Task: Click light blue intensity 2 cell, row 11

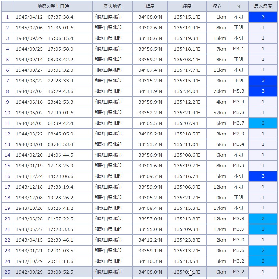Action: pos(263,123)
